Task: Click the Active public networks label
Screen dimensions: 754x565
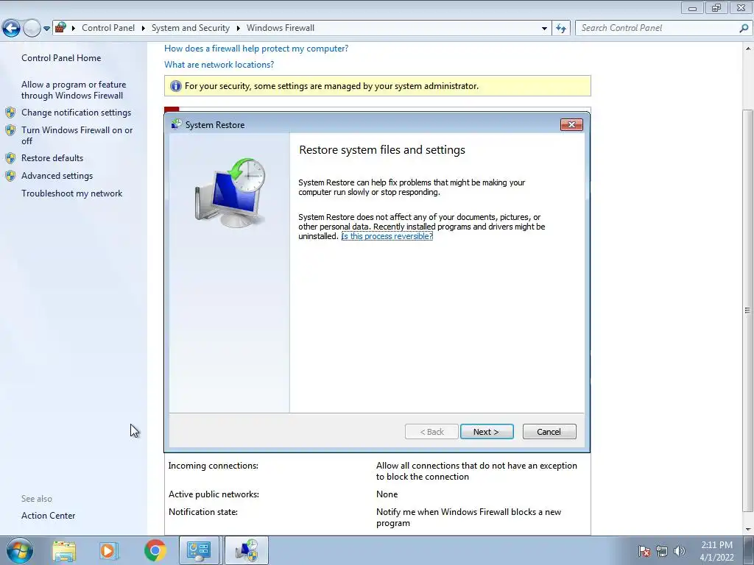Action: 214,494
